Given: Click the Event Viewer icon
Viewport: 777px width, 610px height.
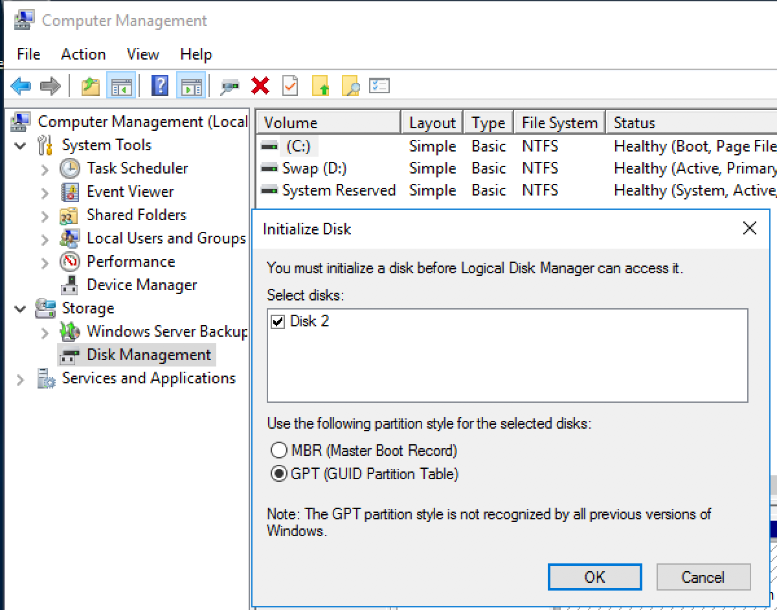Looking at the screenshot, I should [x=70, y=192].
